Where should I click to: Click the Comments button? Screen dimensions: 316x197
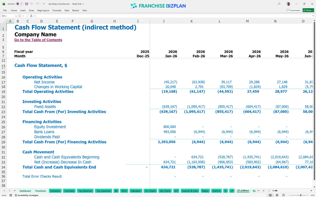[x=294, y=10]
